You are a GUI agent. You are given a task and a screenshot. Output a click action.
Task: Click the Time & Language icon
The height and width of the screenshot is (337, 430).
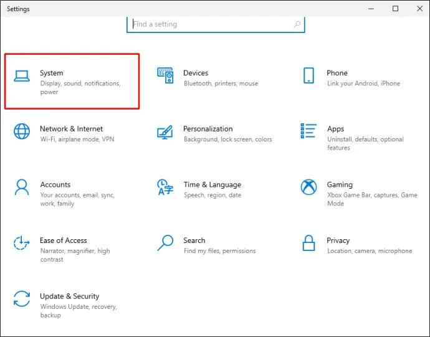(x=165, y=187)
